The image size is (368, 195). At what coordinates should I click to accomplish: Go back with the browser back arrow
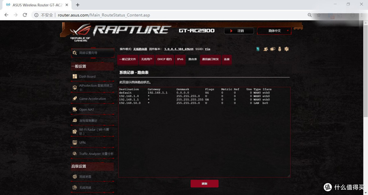pyautogui.click(x=6, y=15)
